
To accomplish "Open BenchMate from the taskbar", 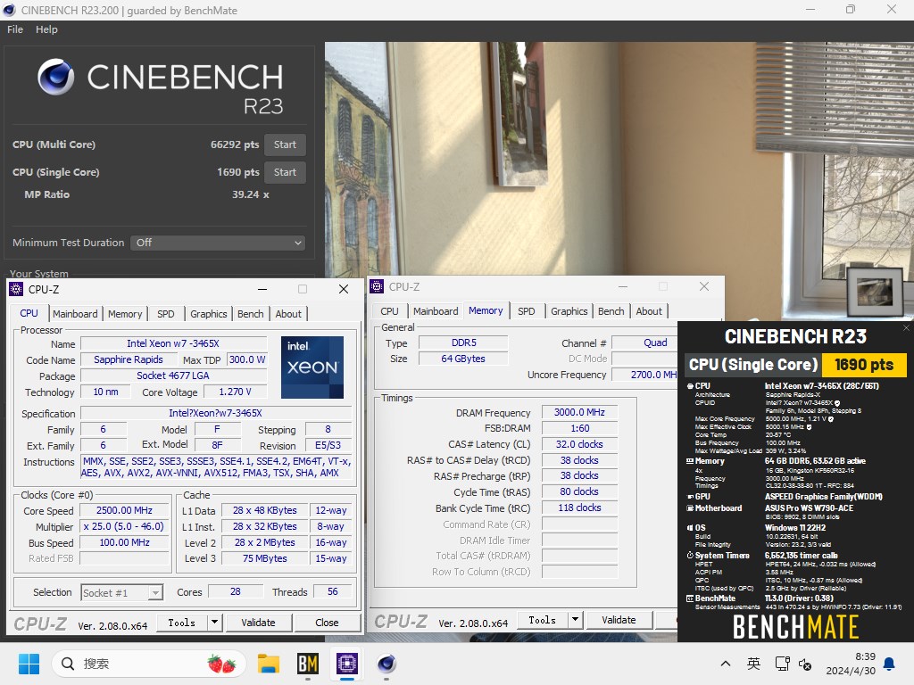I will coord(308,664).
